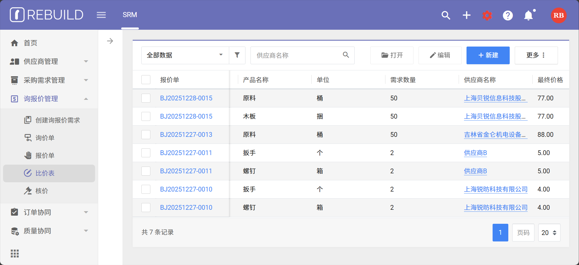Click the plus quick-create icon in header
579x265 pixels.
click(467, 15)
